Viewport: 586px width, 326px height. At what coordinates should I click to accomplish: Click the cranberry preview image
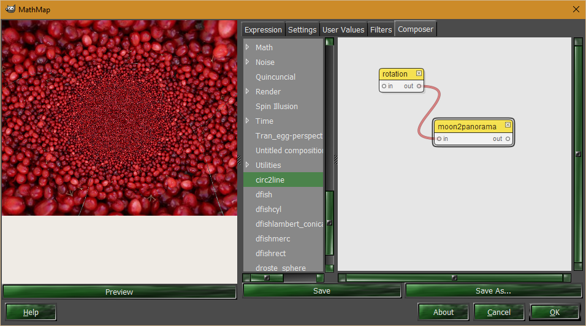(119, 118)
